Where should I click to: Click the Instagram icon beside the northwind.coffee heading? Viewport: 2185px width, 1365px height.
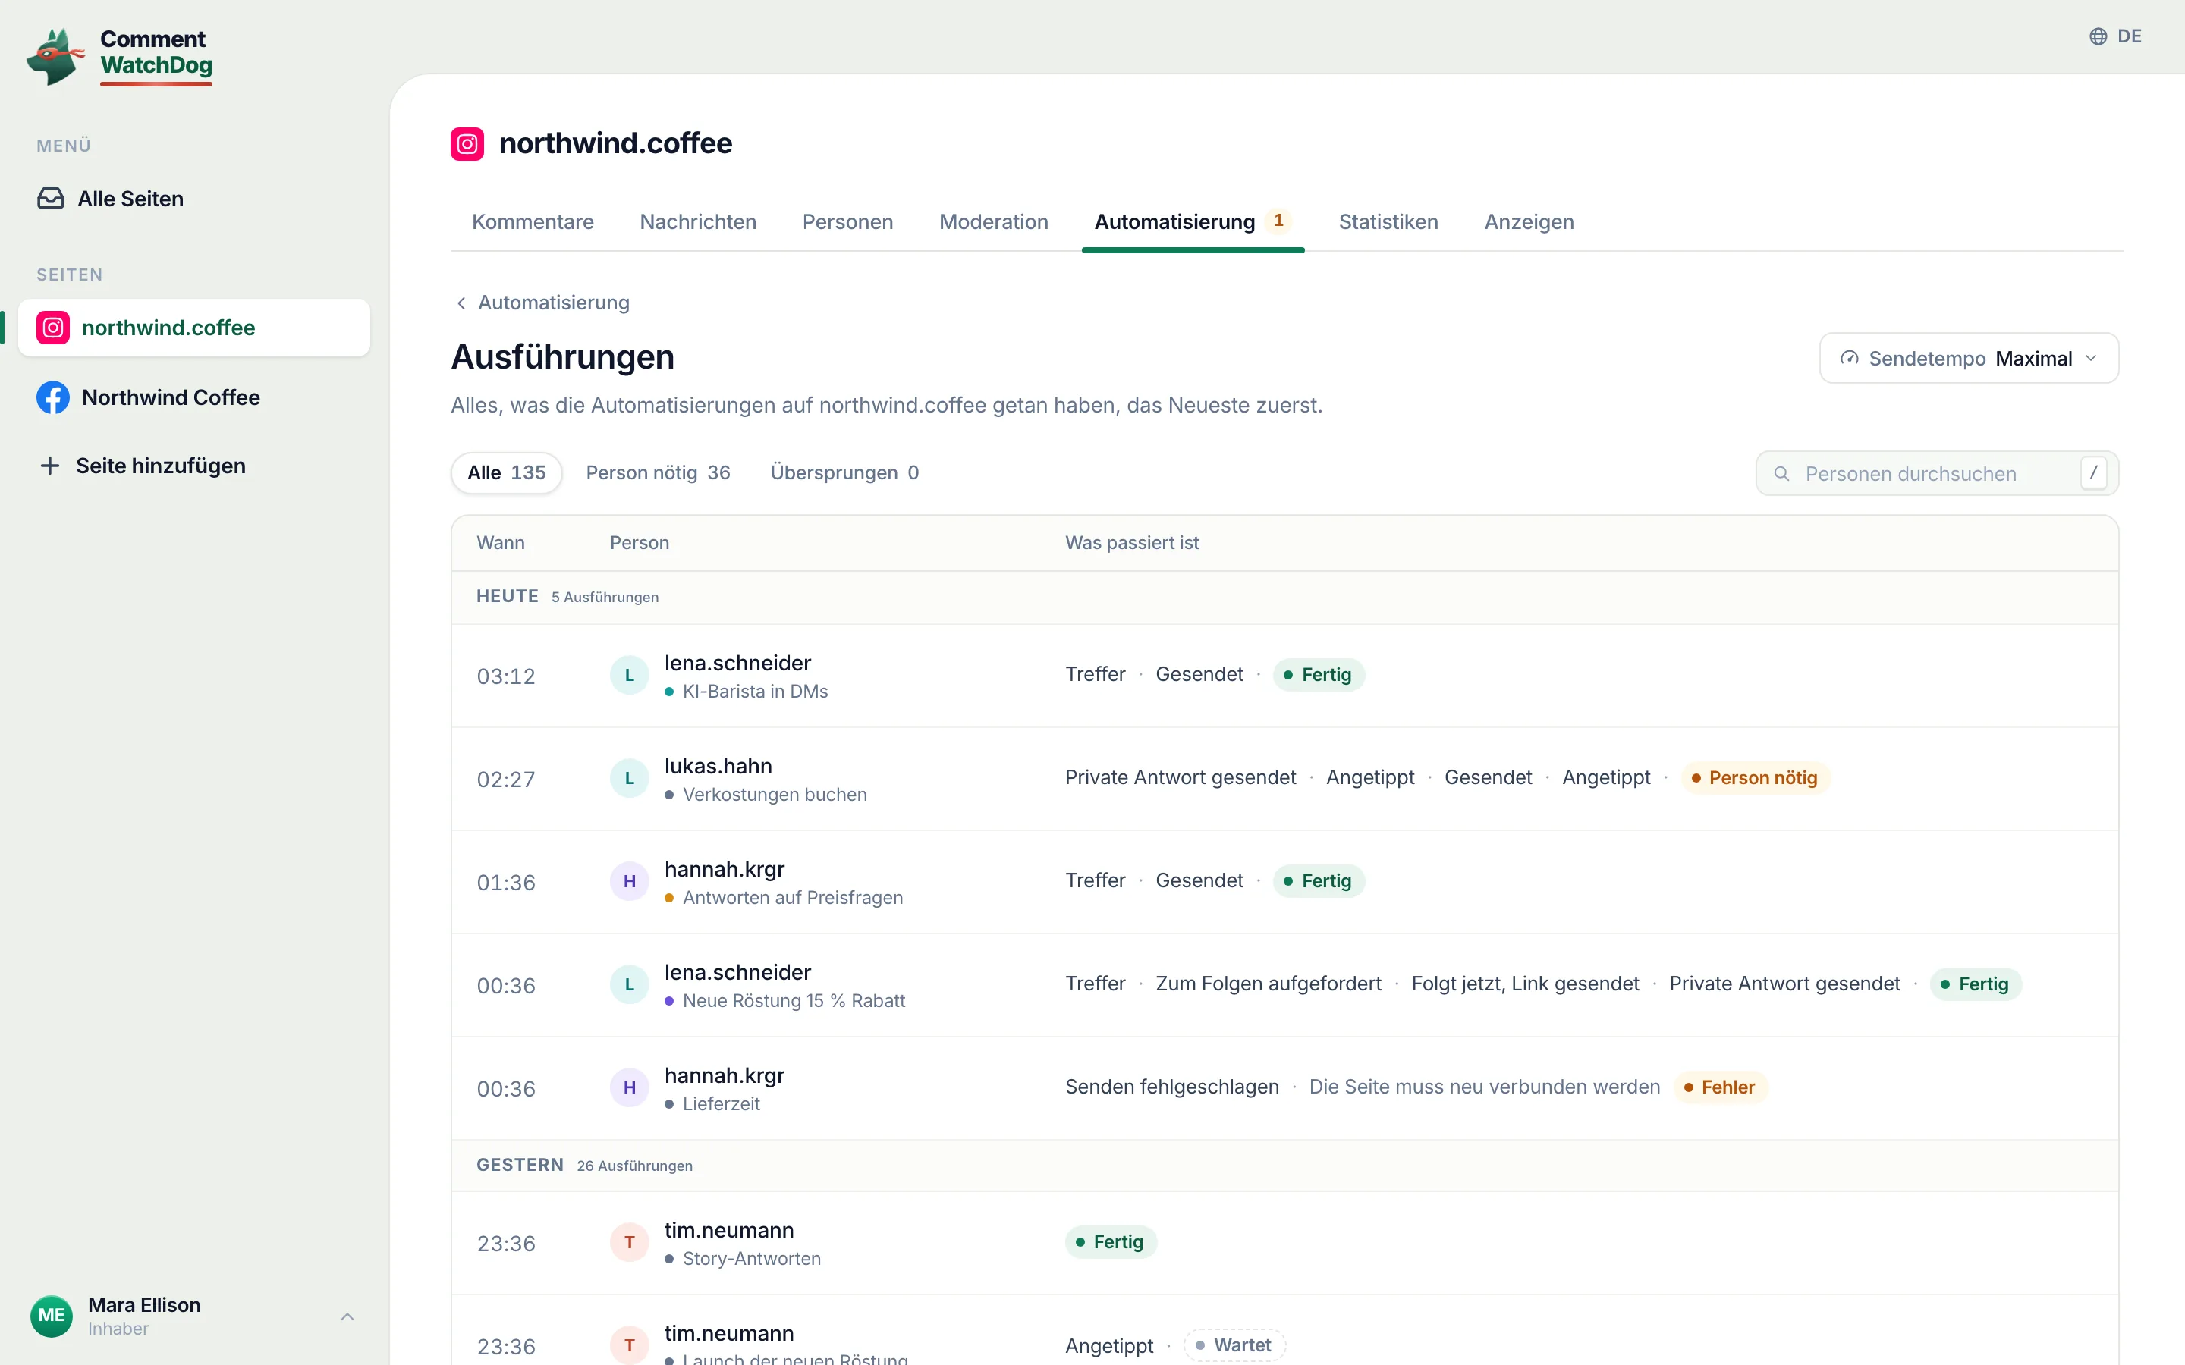click(x=467, y=143)
